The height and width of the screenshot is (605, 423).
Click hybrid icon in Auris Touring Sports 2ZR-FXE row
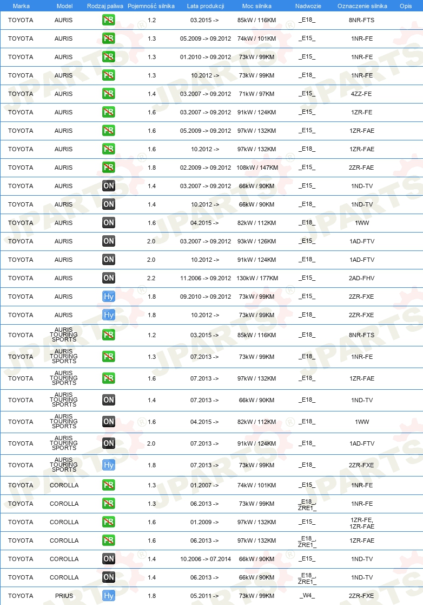coord(109,465)
